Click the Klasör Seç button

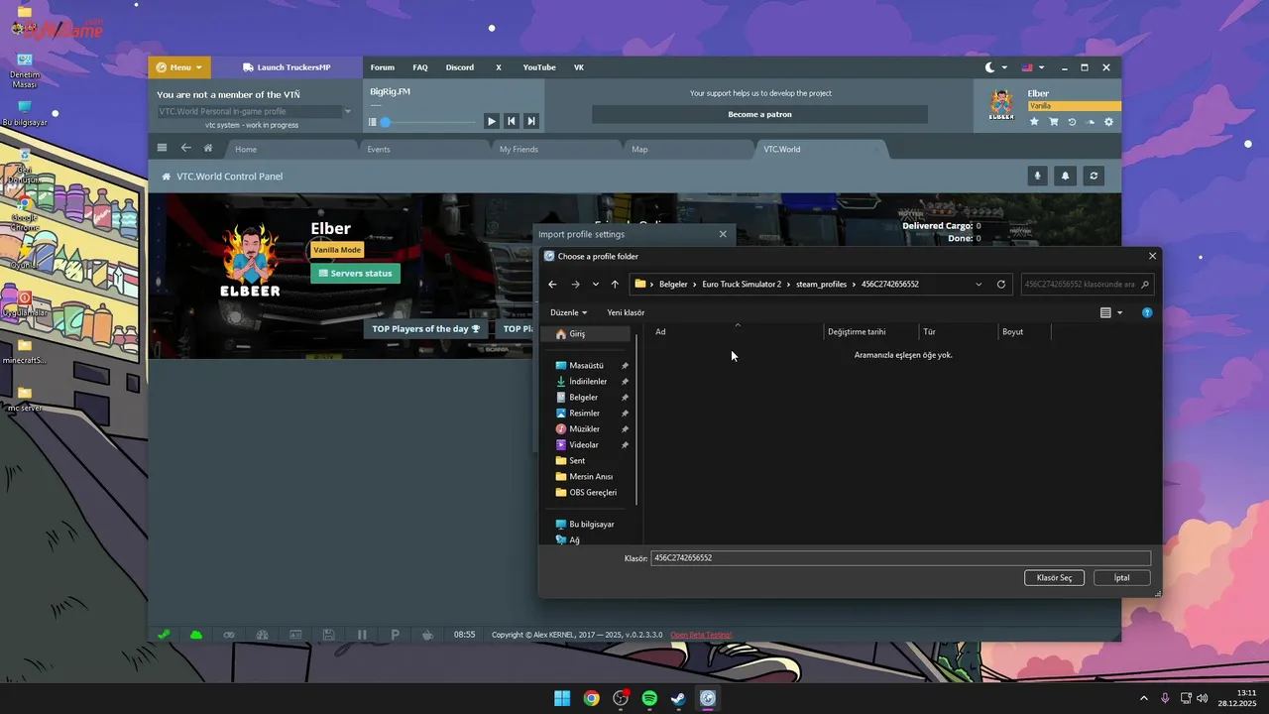click(x=1054, y=578)
